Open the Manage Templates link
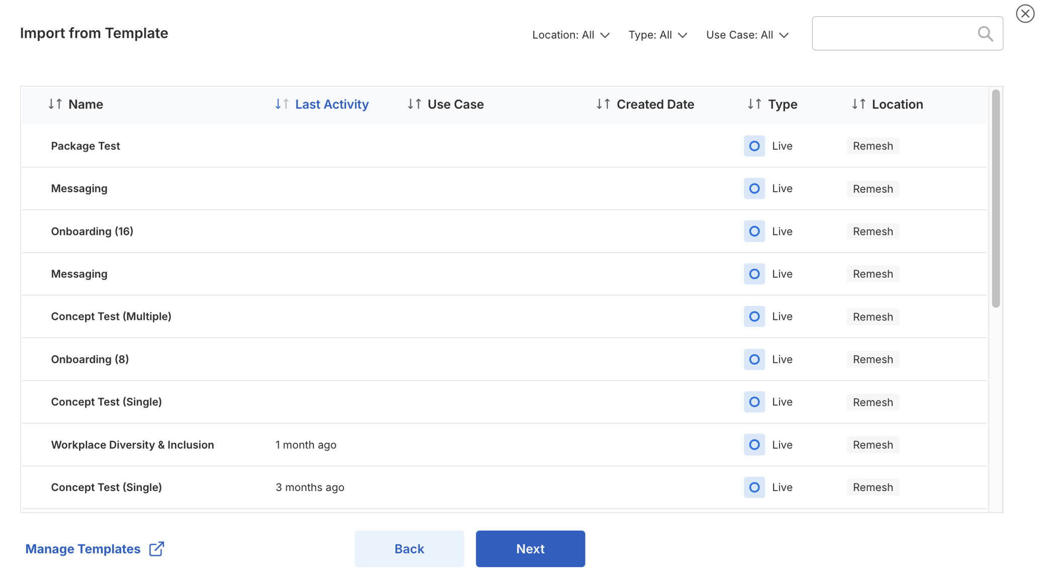Screen dimensions: 1038x578 pos(83,549)
